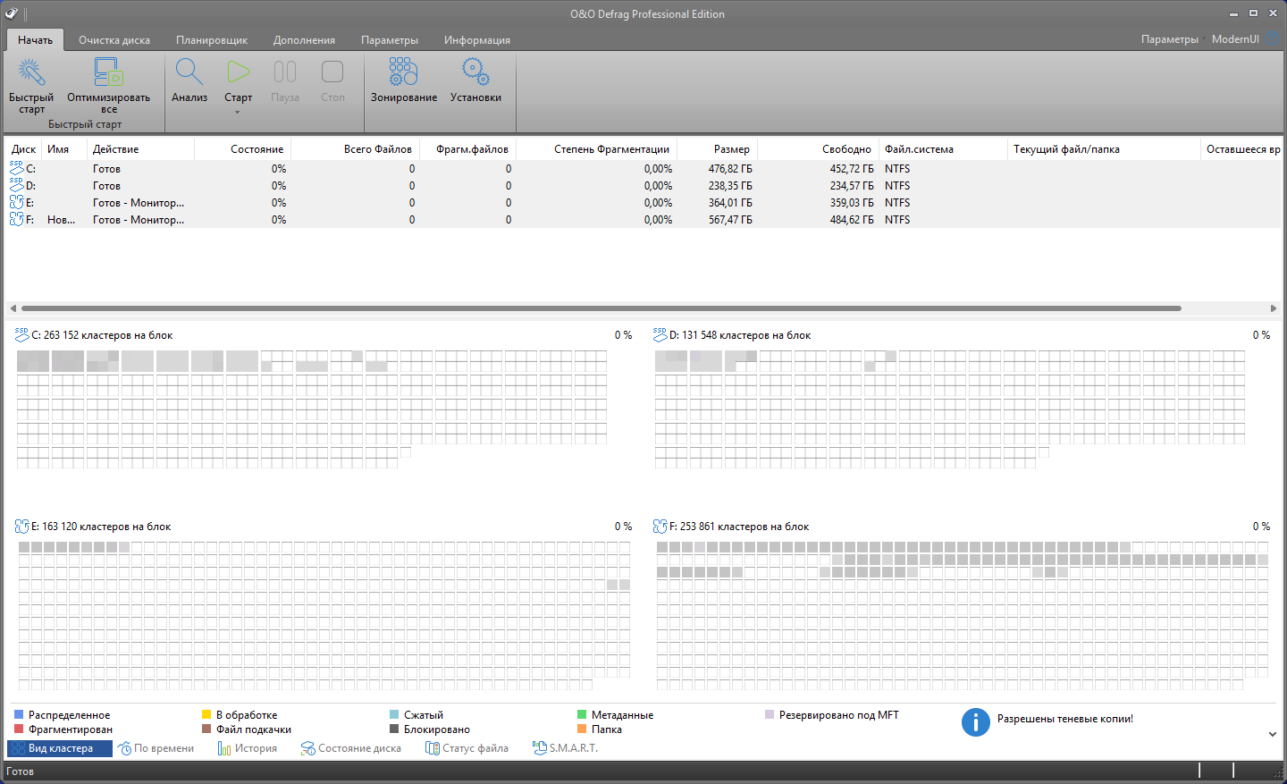The height and width of the screenshot is (784, 1287).
Task: Open the Зонирование tool
Action: tap(403, 73)
